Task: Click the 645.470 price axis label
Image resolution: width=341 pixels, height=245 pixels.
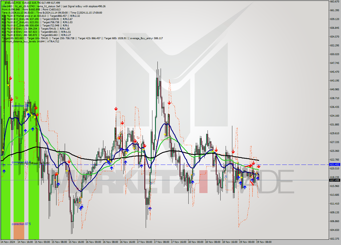Action: click(x=335, y=72)
